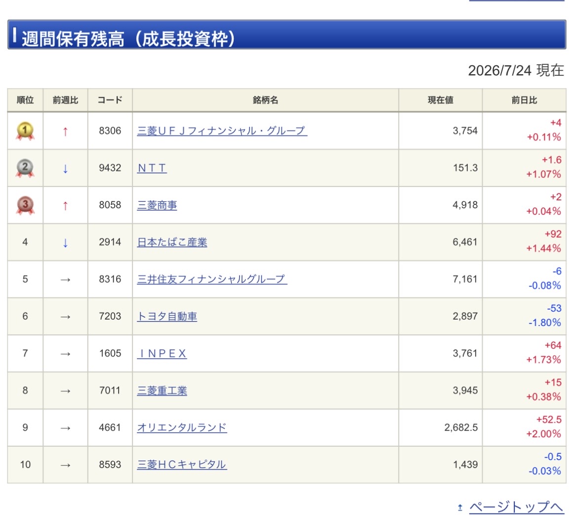
Task: Open the オリエンタルランド stock link
Action: coord(182,427)
